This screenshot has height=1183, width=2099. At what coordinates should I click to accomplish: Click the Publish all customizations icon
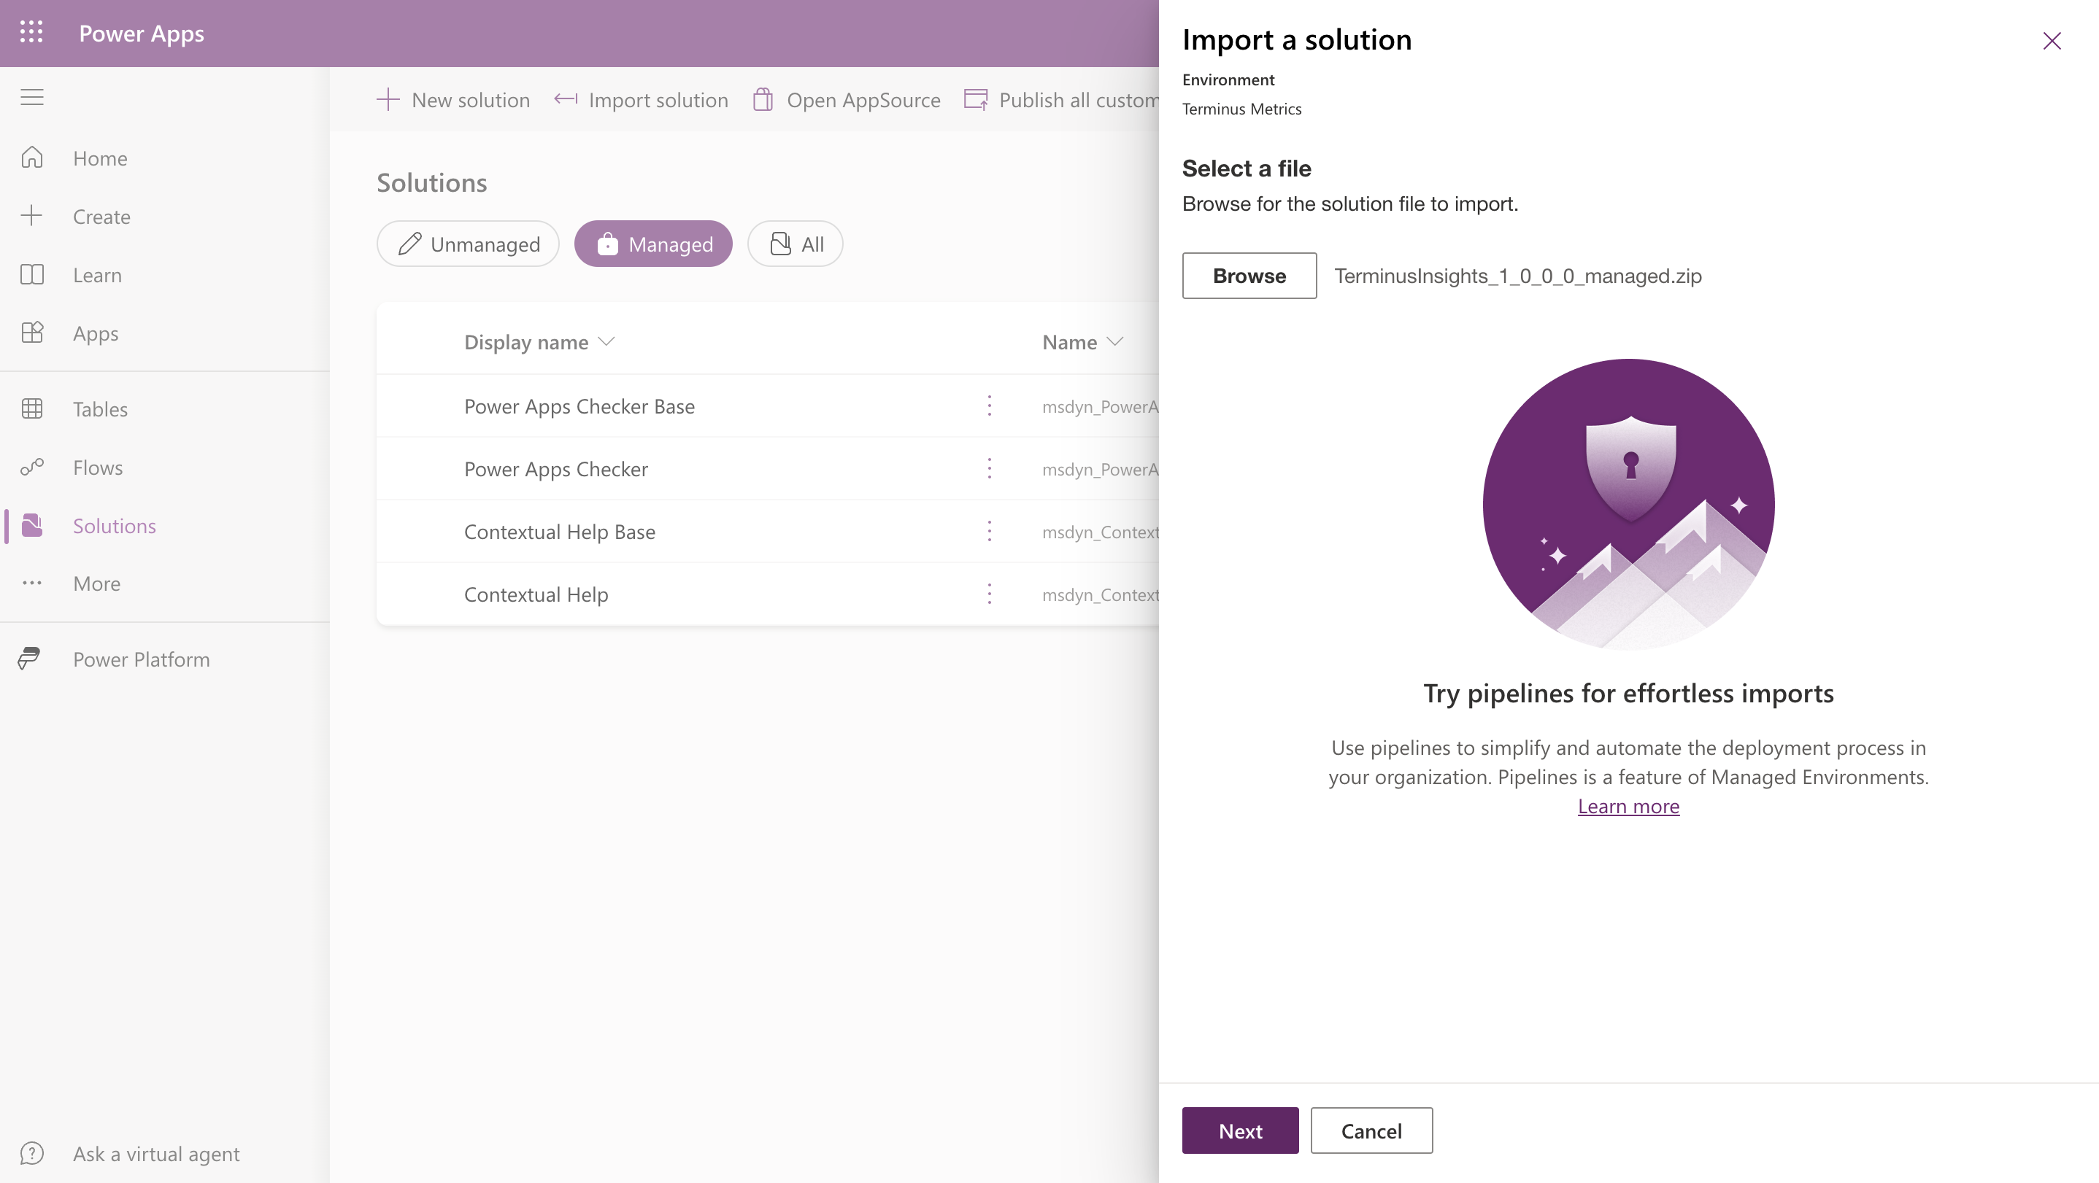[x=975, y=99]
